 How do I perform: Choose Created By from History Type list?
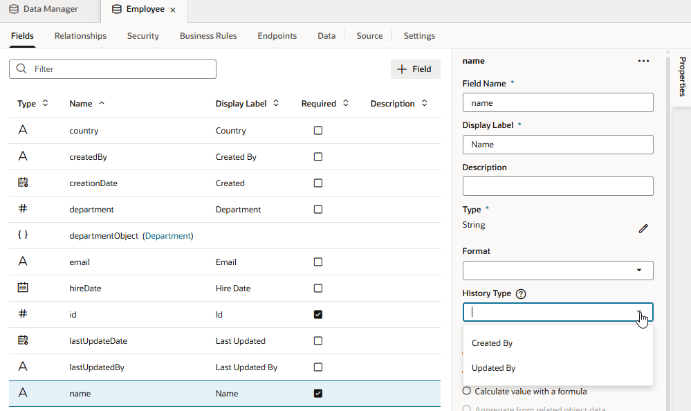(x=492, y=343)
